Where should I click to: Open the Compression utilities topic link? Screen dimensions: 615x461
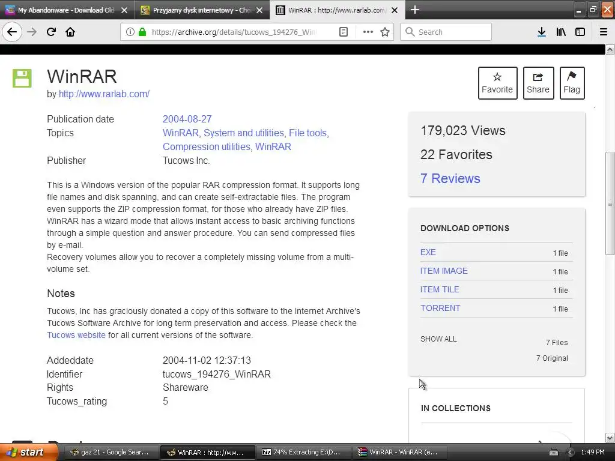click(x=207, y=146)
